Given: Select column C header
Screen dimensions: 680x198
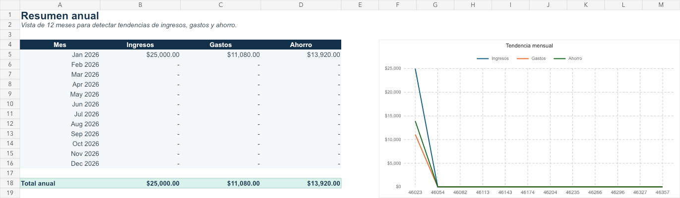Looking at the screenshot, I should click(221, 5).
